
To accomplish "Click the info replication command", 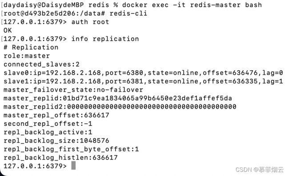I will pyautogui.click(x=105, y=39).
